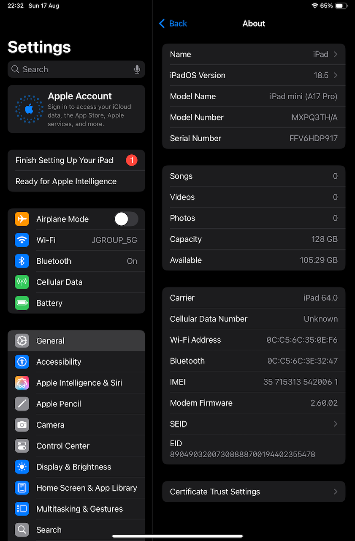Go Back to General

173,24
